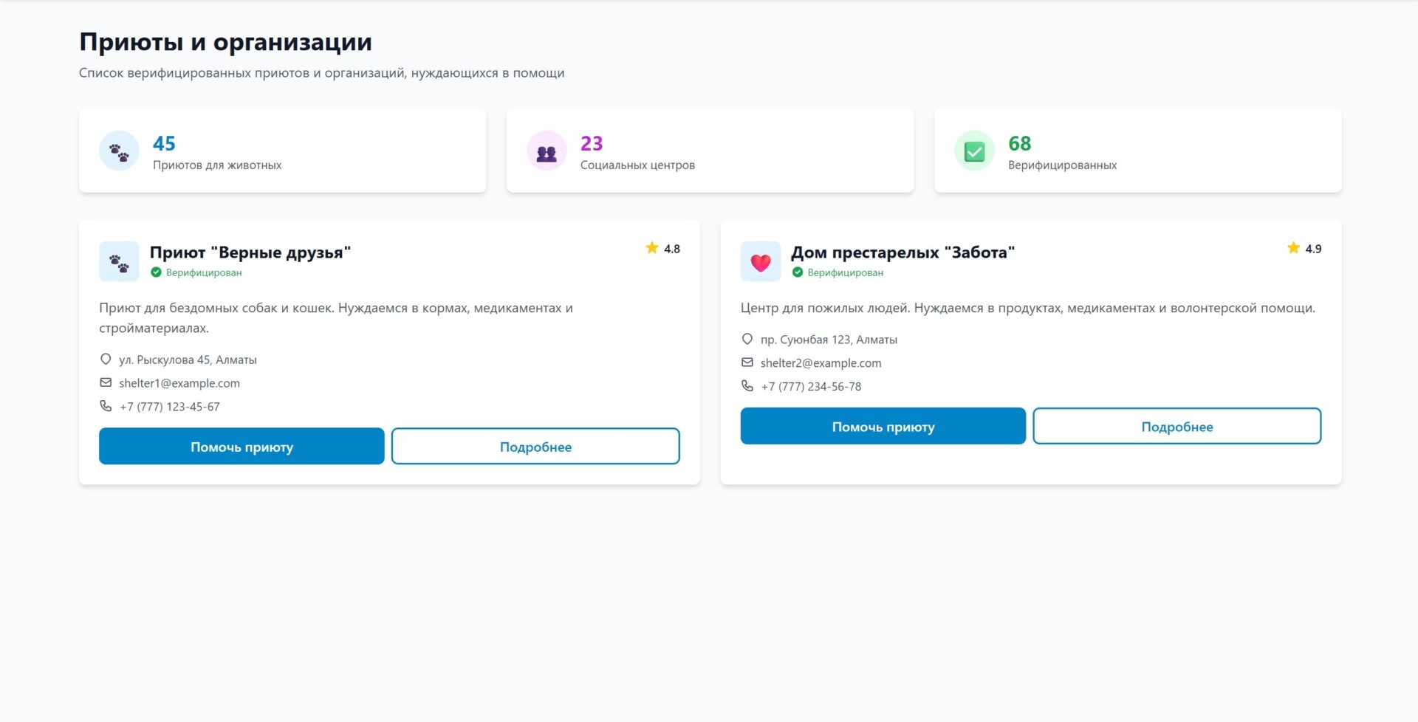Click the phone icon beside +7 (777) 123-45-67
Screen dimensions: 1418x722
coord(106,406)
